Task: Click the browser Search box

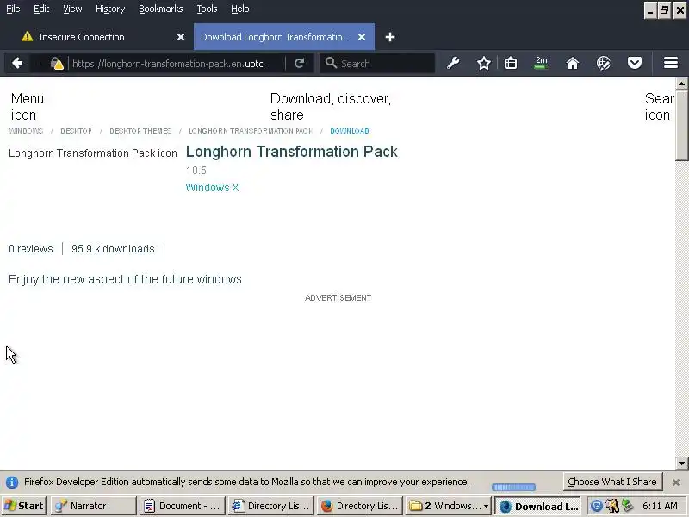Action: (378, 64)
